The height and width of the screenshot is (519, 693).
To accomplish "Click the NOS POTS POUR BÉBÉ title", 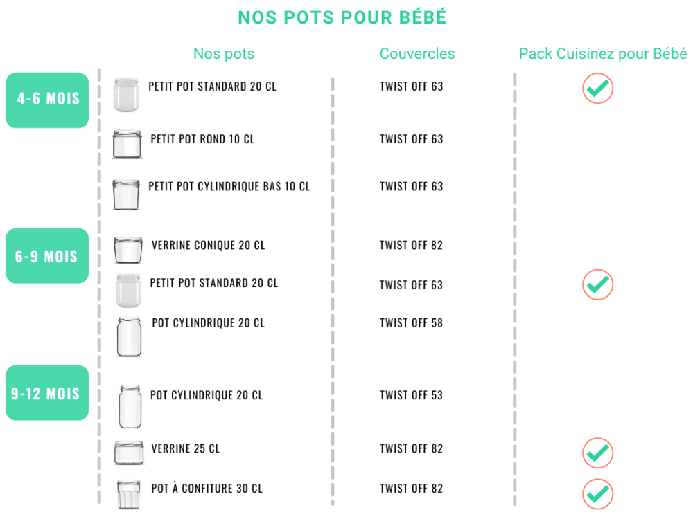I will tap(342, 18).
